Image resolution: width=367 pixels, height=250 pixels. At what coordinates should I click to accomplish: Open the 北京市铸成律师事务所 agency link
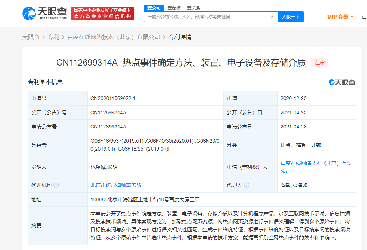point(116,185)
